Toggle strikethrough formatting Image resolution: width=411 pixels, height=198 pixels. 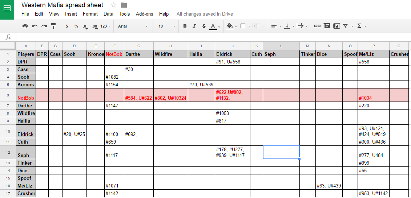coord(204,26)
